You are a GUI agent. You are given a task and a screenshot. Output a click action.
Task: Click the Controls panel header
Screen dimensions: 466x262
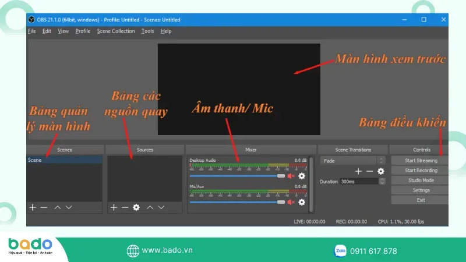tap(419, 150)
